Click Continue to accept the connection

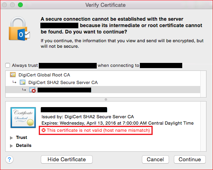[190, 159]
